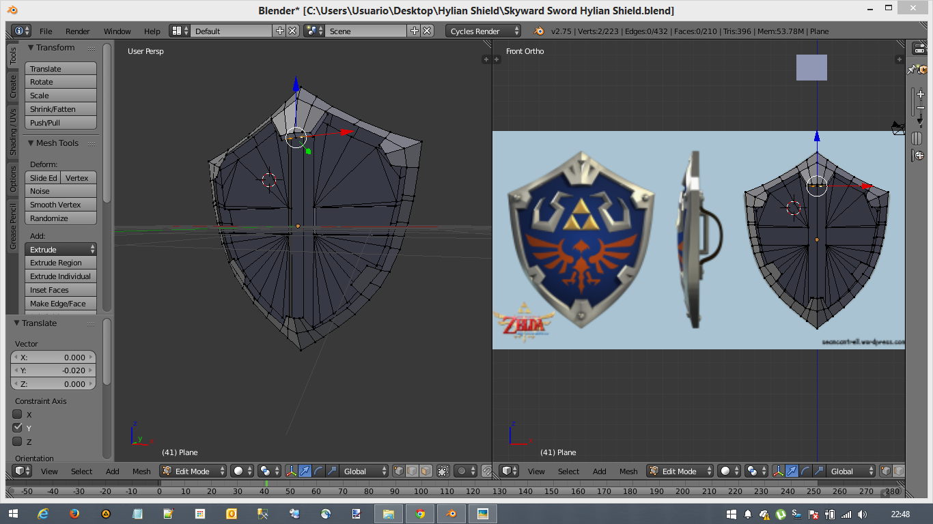
Task: Open the Cycles Render engine dropdown
Action: (x=484, y=31)
